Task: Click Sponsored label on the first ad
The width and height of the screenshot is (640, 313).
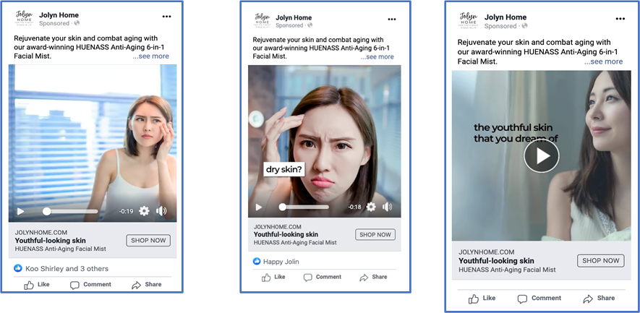Action: click(54, 23)
